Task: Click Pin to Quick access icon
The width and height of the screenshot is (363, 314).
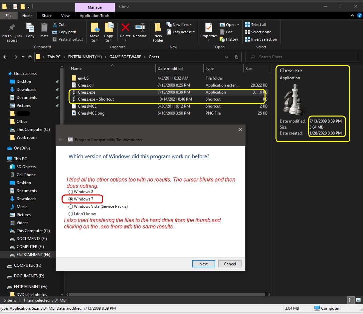Action: (x=12, y=28)
